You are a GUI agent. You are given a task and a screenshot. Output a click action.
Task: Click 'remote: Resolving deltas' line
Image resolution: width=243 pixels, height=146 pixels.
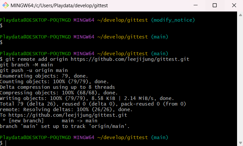(66, 109)
